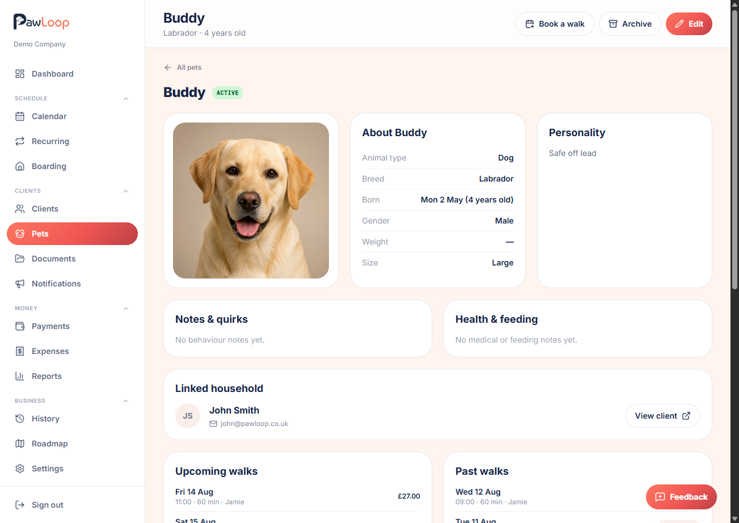Open the Recurring menu item

[x=72, y=141]
